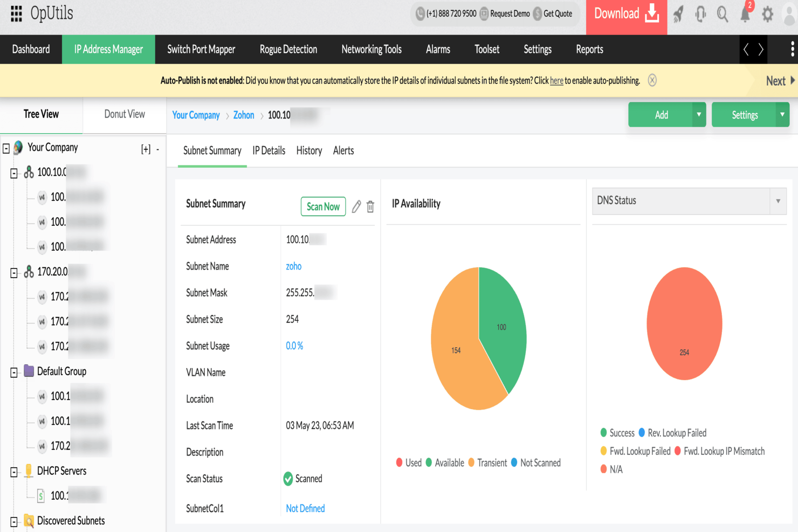Collapse the Your Company tree root

point(6,148)
